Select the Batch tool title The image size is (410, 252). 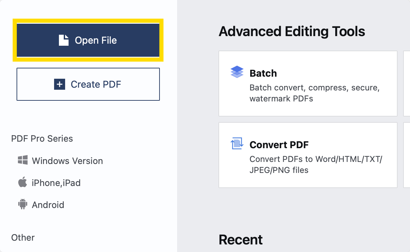tap(263, 73)
